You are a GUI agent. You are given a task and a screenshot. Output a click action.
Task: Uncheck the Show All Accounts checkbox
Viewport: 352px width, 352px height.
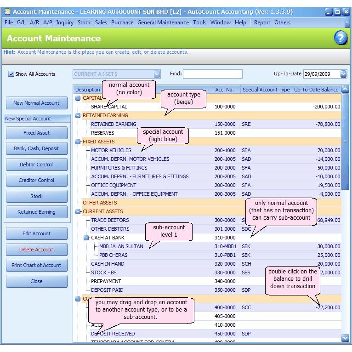11,74
